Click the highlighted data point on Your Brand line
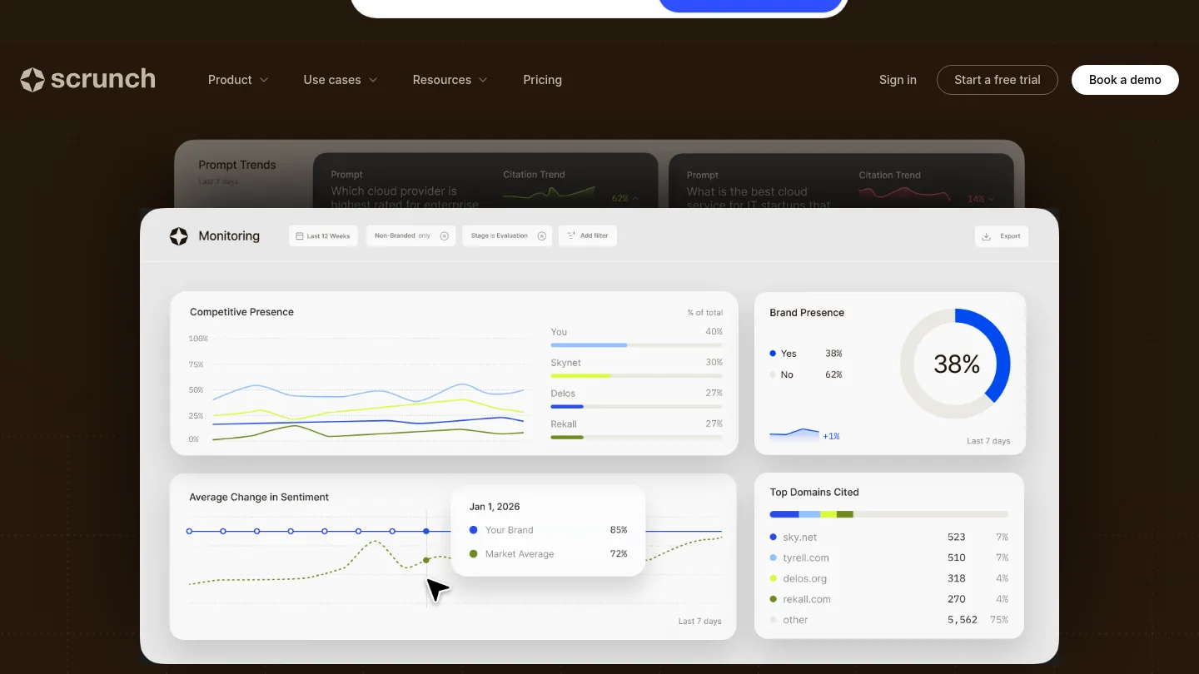The image size is (1199, 674). pos(426,531)
